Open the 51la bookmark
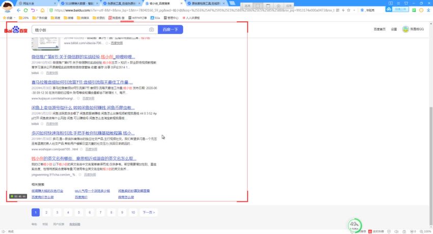 pyautogui.click(x=155, y=18)
